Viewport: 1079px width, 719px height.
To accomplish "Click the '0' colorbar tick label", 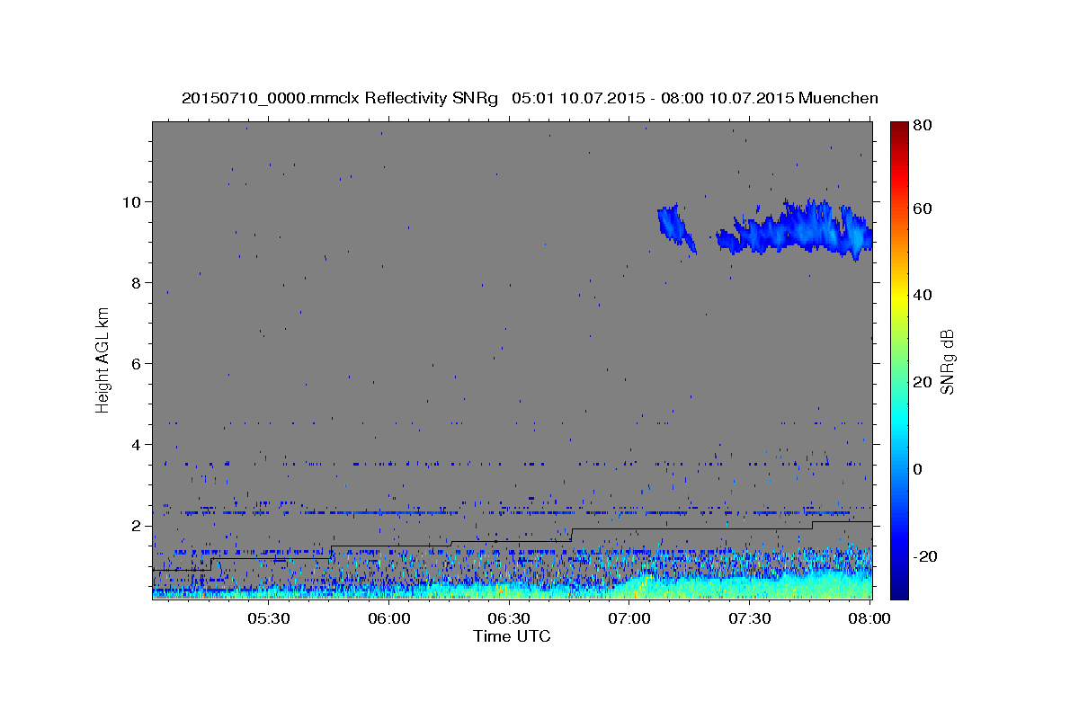I will 920,469.
